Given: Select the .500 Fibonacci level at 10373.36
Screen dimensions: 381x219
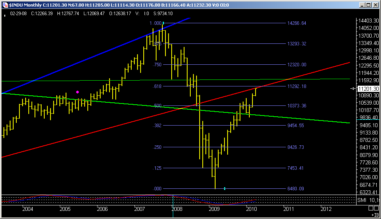Looking at the screenshot, I should tap(296, 106).
